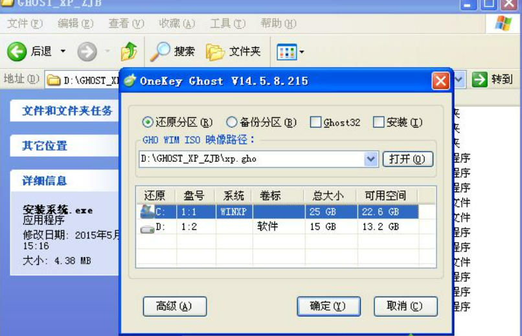Expand the Views dropdown arrow
522x336 pixels.
pos(302,52)
